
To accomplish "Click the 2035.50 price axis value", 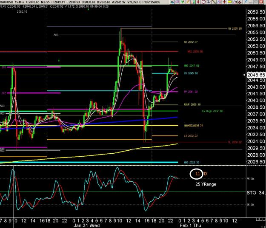I will point(256,121).
